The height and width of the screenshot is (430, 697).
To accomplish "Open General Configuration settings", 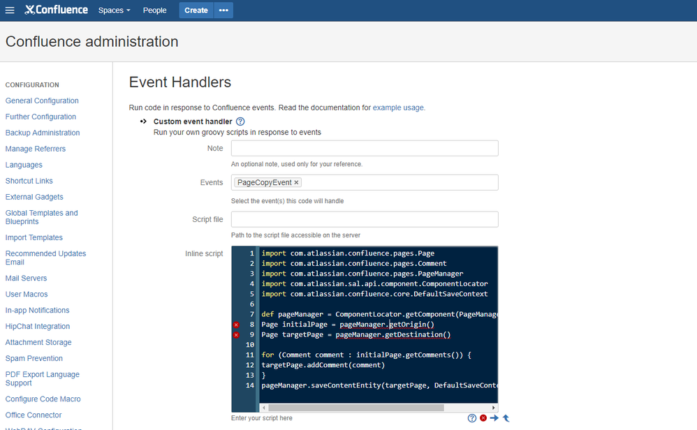I will [42, 101].
